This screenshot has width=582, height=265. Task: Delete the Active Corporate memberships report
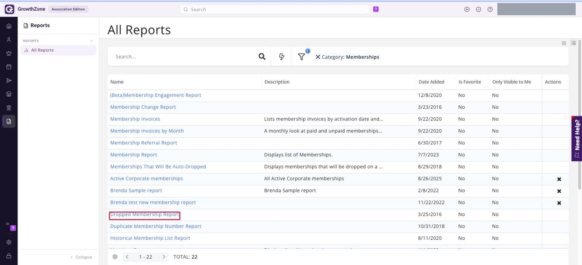[559, 179]
